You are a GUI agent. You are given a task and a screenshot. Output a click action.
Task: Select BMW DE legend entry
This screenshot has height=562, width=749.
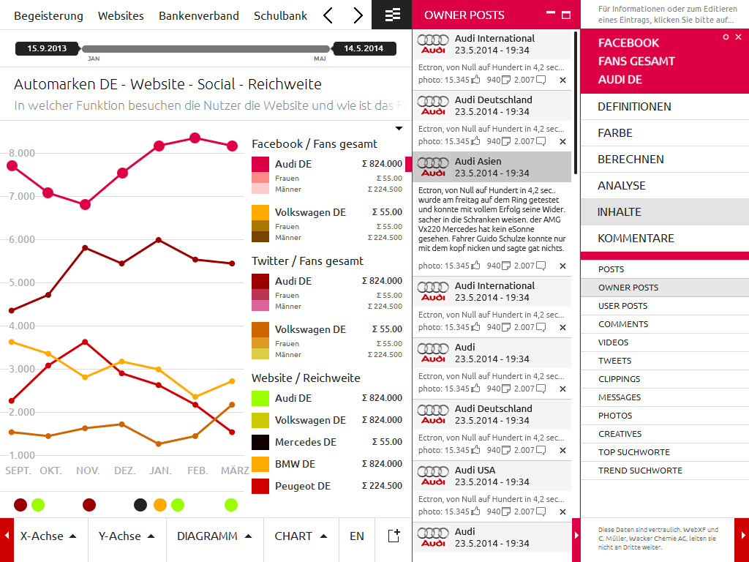(327, 464)
